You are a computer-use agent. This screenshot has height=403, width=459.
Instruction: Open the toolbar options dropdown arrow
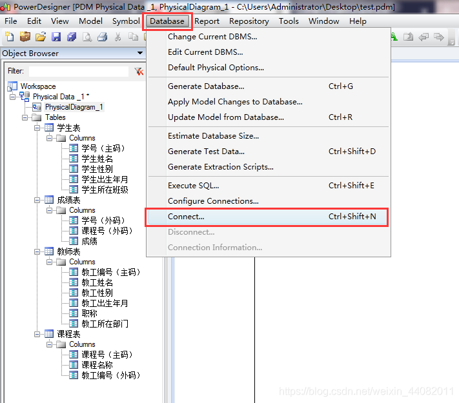pyautogui.click(x=452, y=43)
